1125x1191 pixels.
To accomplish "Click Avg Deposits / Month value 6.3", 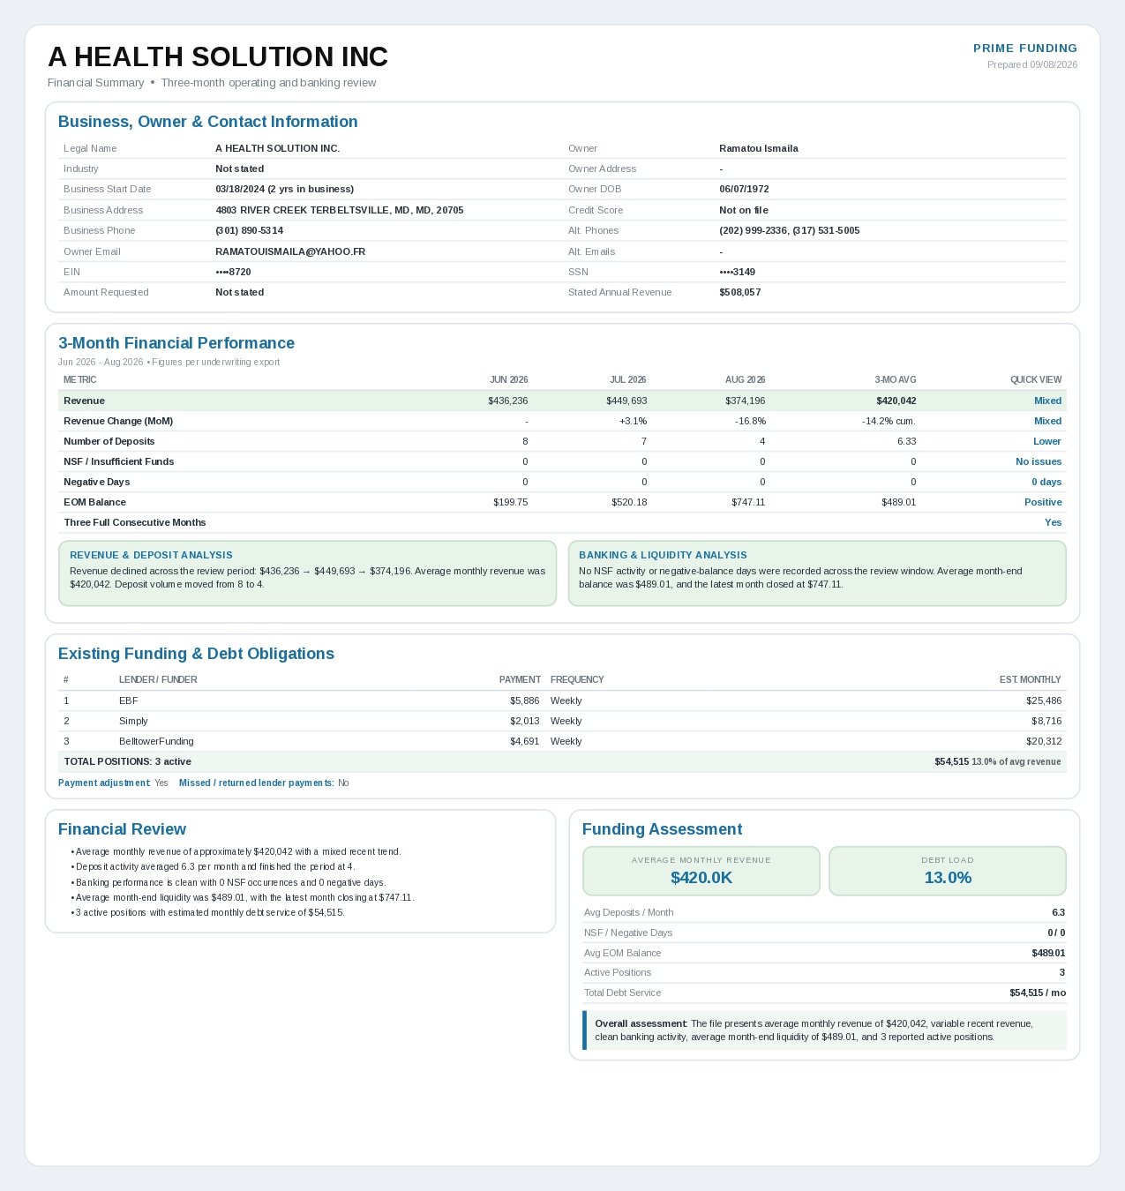I will coord(1058,912).
